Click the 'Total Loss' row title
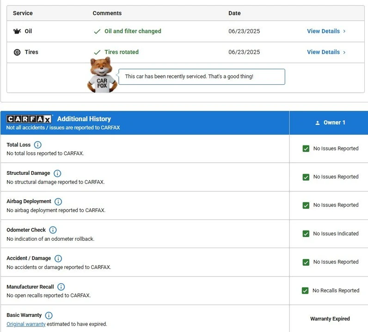 coord(18,145)
